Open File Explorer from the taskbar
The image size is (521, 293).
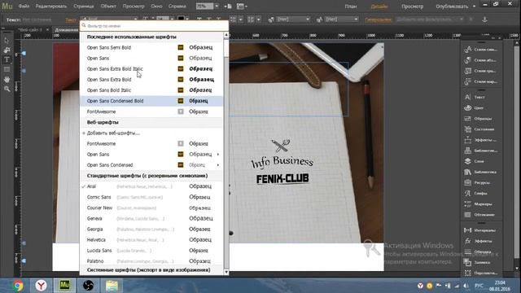pos(112,286)
